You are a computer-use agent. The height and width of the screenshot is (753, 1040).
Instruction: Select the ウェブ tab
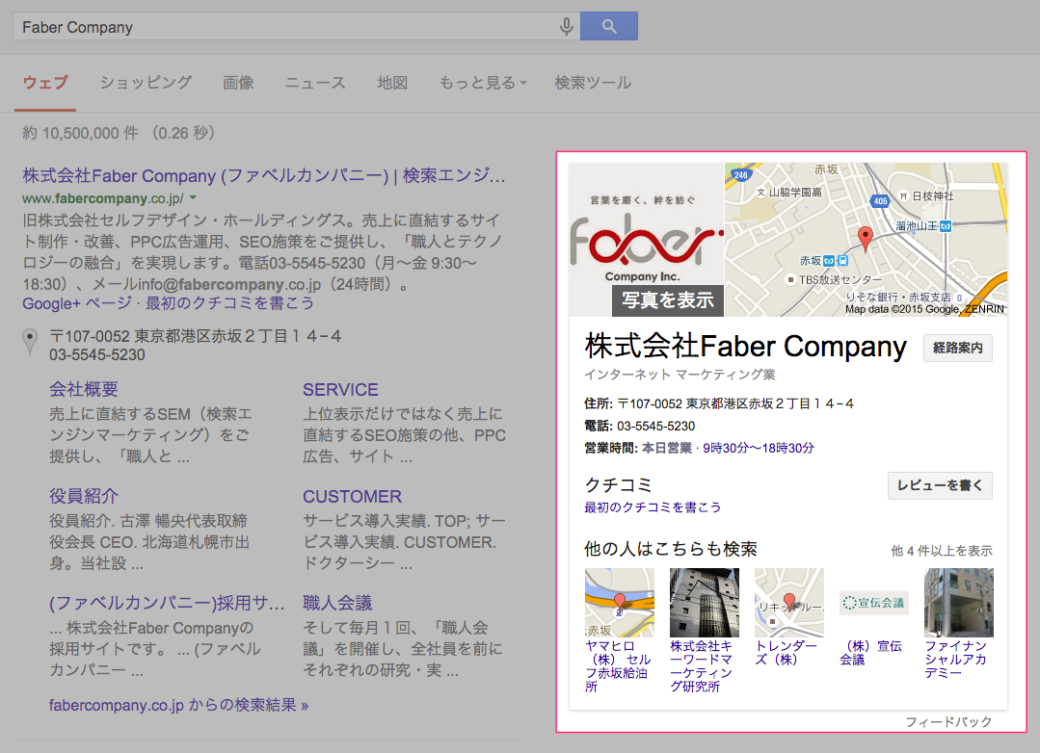[x=45, y=83]
